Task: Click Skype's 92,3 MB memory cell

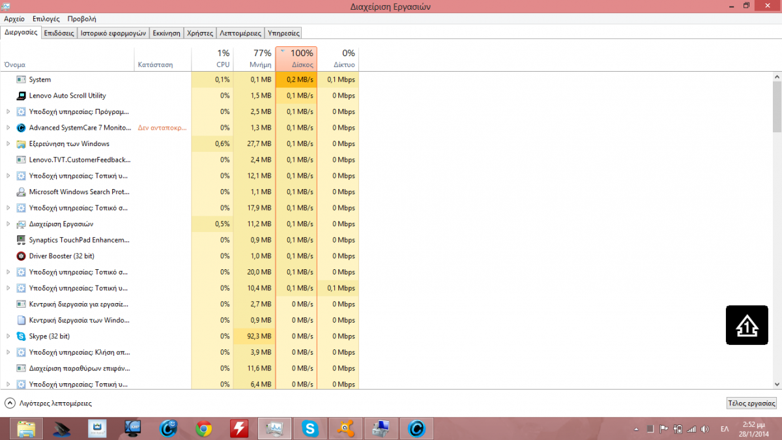Action: 254,336
